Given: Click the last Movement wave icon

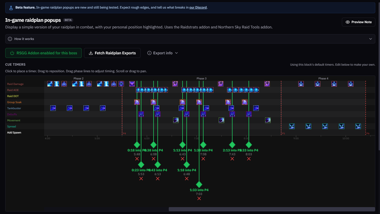Looking at the screenshot, I should click(268, 120).
